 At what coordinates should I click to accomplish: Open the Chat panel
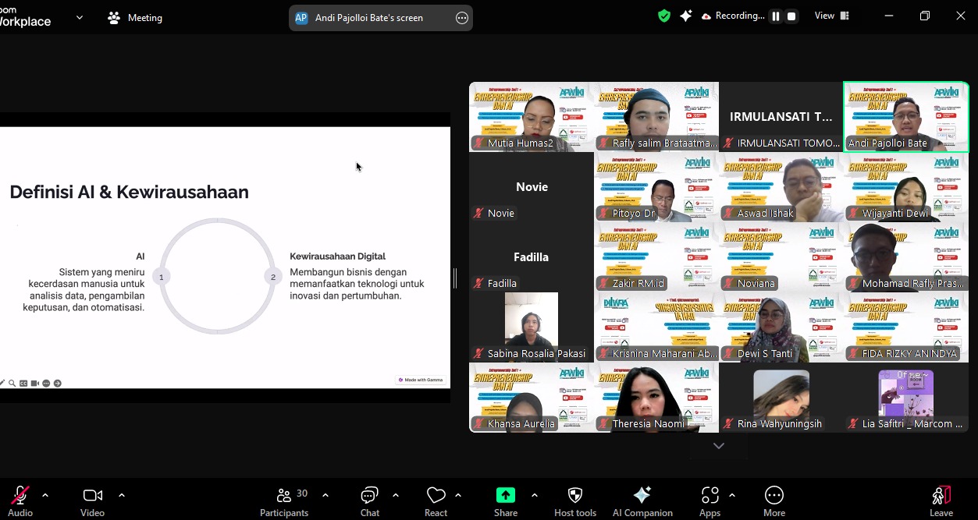coord(369,501)
